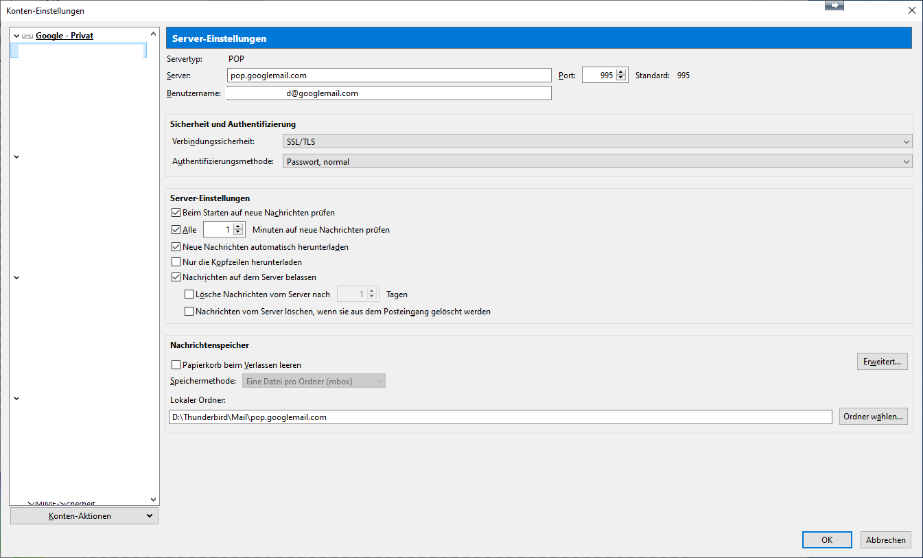The image size is (923, 558).
Task: Collapse the Google - Privat account tree
Action: (16, 36)
